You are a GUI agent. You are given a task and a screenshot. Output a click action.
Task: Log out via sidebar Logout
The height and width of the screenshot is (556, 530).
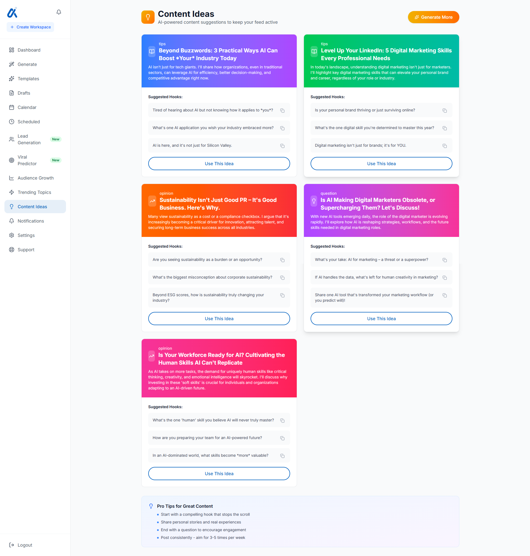25,545
